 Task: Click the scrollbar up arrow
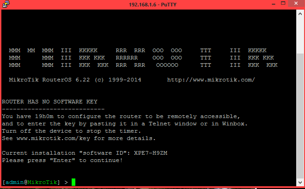tap(300, 14)
